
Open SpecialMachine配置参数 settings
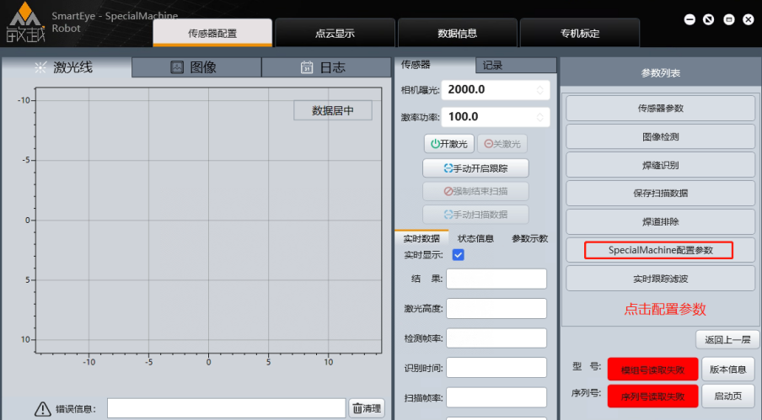click(660, 250)
